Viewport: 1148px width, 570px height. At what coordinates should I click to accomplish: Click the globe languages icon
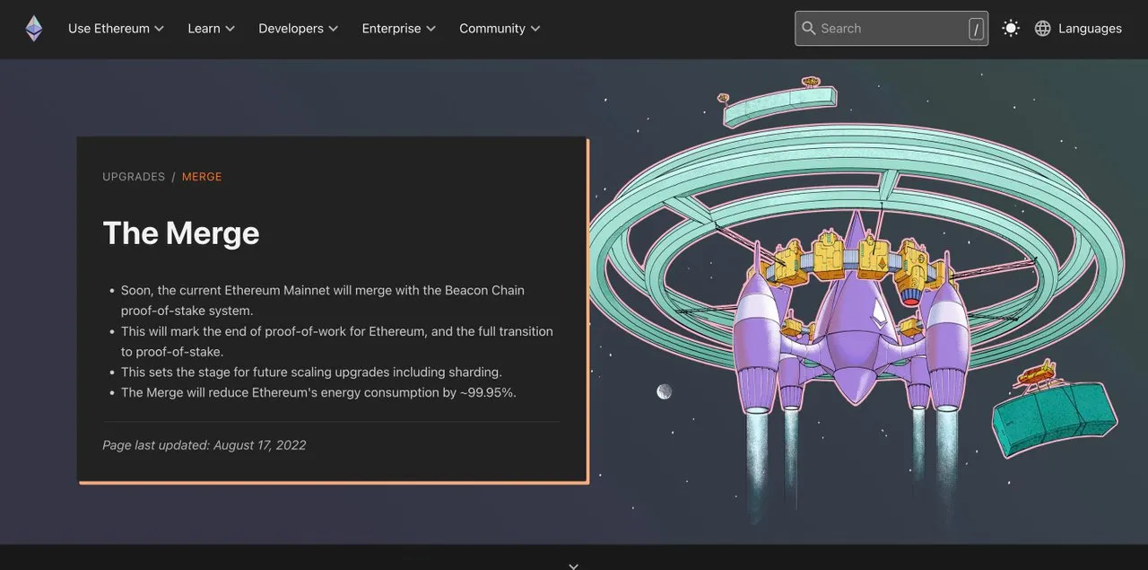coord(1042,29)
